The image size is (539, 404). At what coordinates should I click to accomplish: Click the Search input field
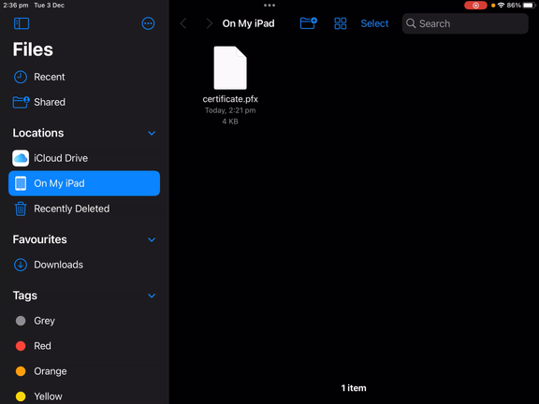pos(465,23)
